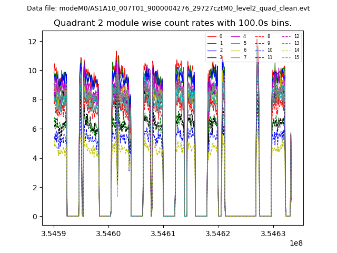Screen dimensions: 337x253
Task: Click the x-axis tick label 3.5463
Action: pyautogui.click(x=272, y=232)
